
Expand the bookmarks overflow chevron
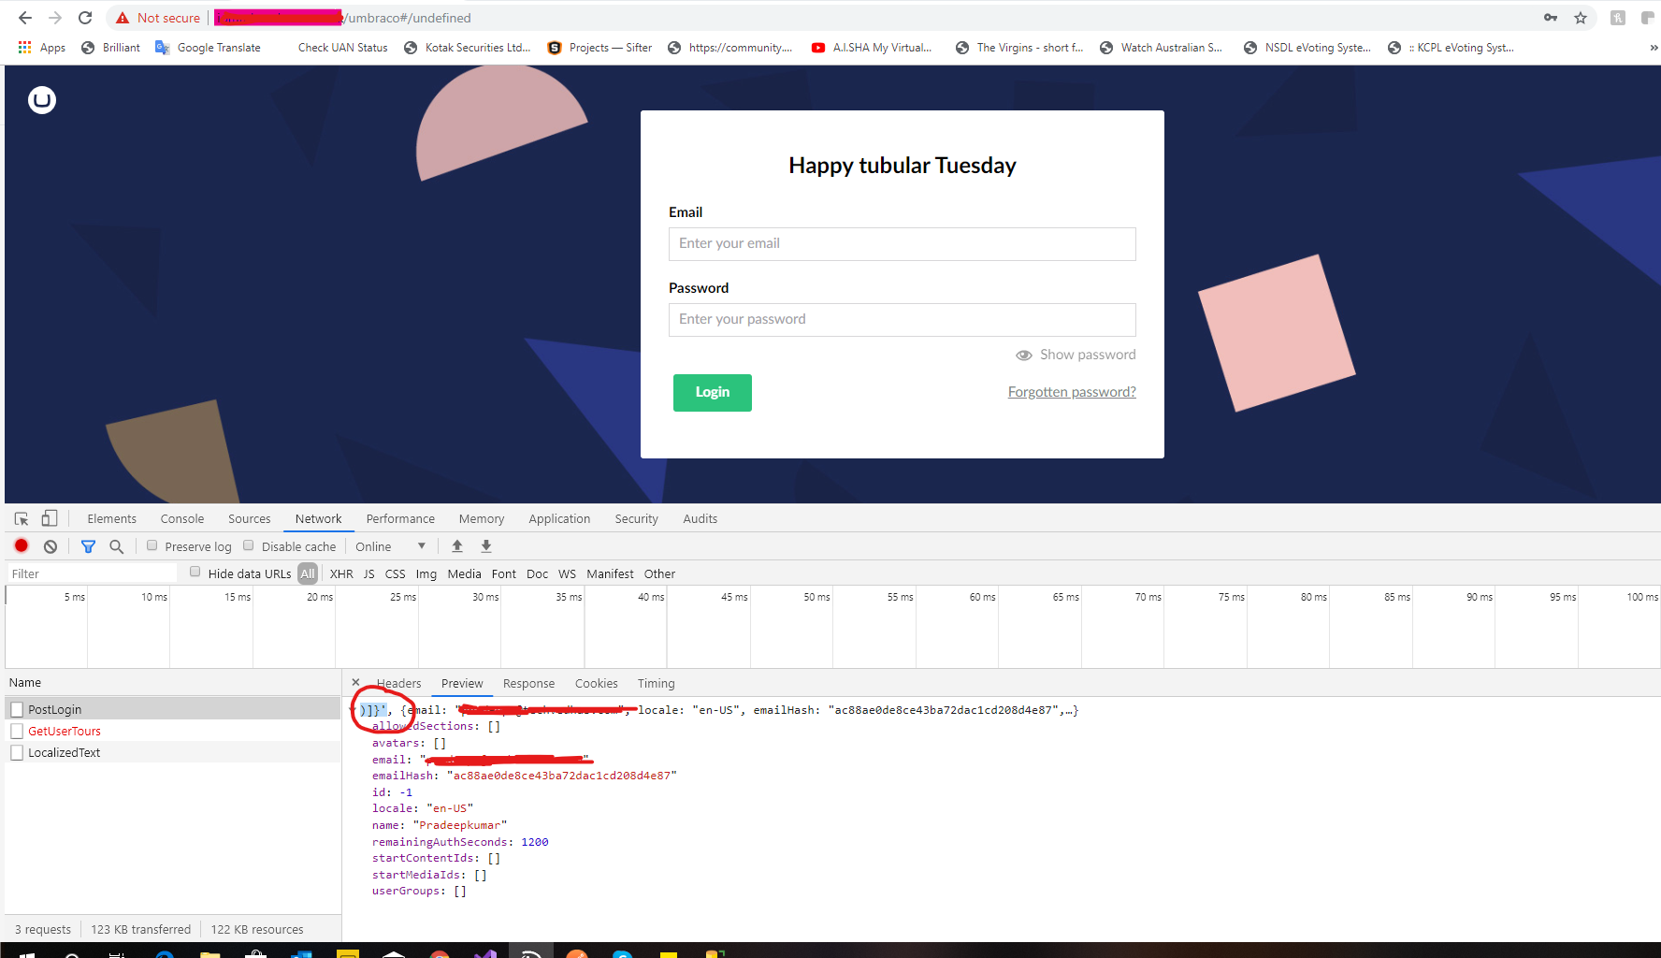1653,48
